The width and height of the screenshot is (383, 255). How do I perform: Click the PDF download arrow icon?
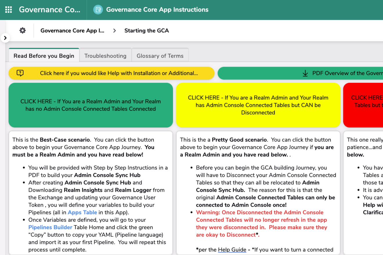click(305, 73)
